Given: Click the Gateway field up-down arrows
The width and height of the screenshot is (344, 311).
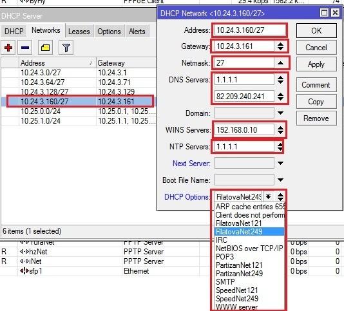Looking at the screenshot, I should click(x=280, y=46).
